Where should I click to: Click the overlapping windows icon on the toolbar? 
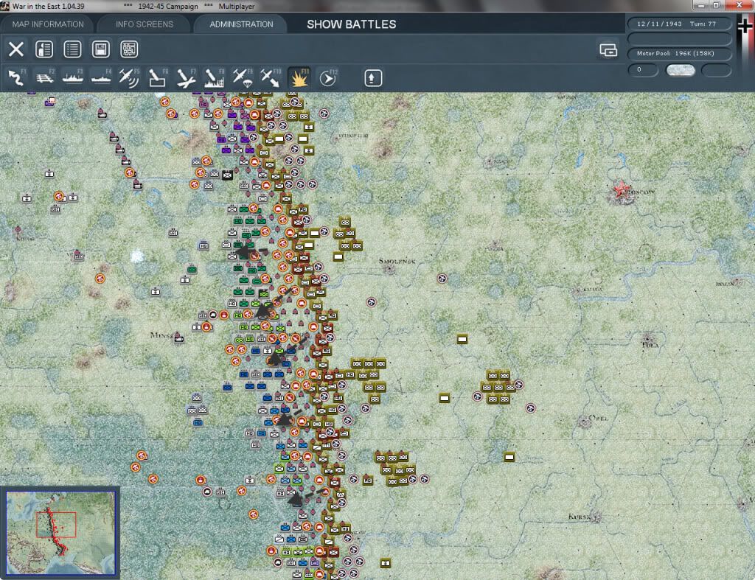608,49
